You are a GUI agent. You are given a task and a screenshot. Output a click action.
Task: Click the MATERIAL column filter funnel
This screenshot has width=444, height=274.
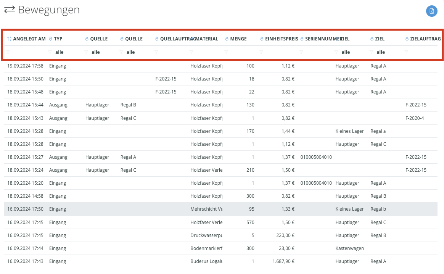pyautogui.click(x=191, y=52)
